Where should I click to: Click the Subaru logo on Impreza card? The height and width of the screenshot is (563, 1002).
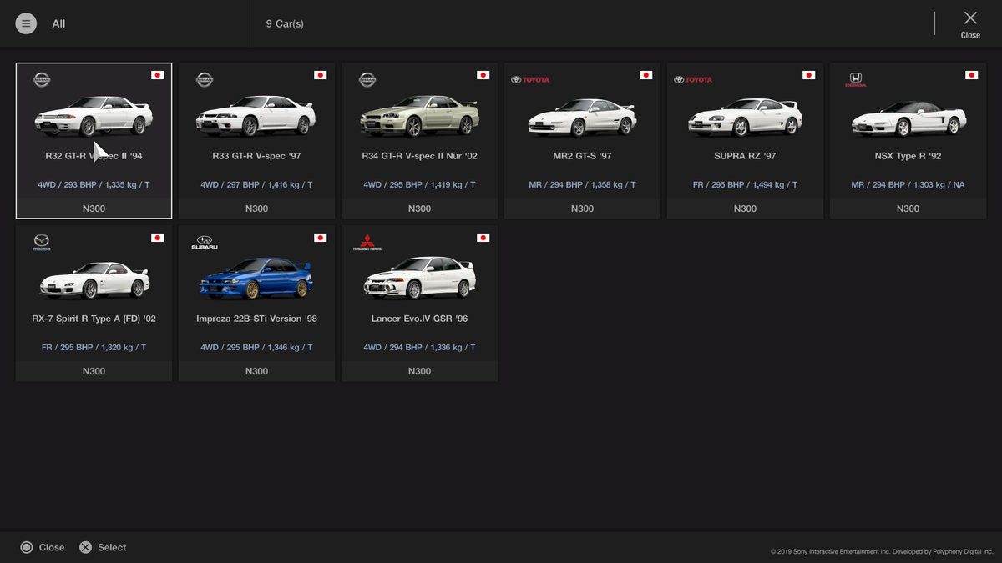click(205, 242)
